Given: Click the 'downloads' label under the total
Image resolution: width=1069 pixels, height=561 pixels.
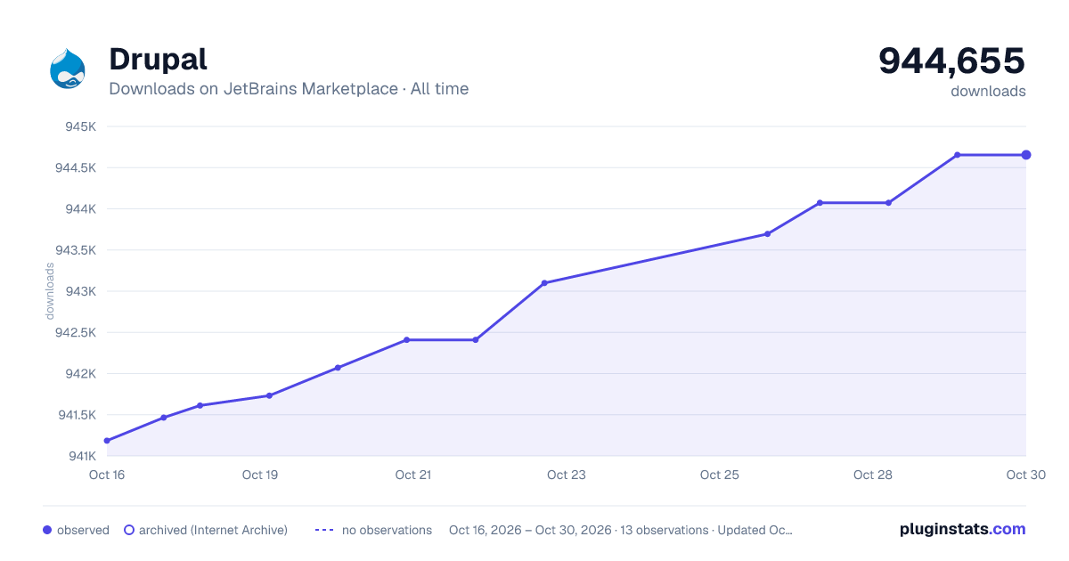Looking at the screenshot, I should (988, 91).
